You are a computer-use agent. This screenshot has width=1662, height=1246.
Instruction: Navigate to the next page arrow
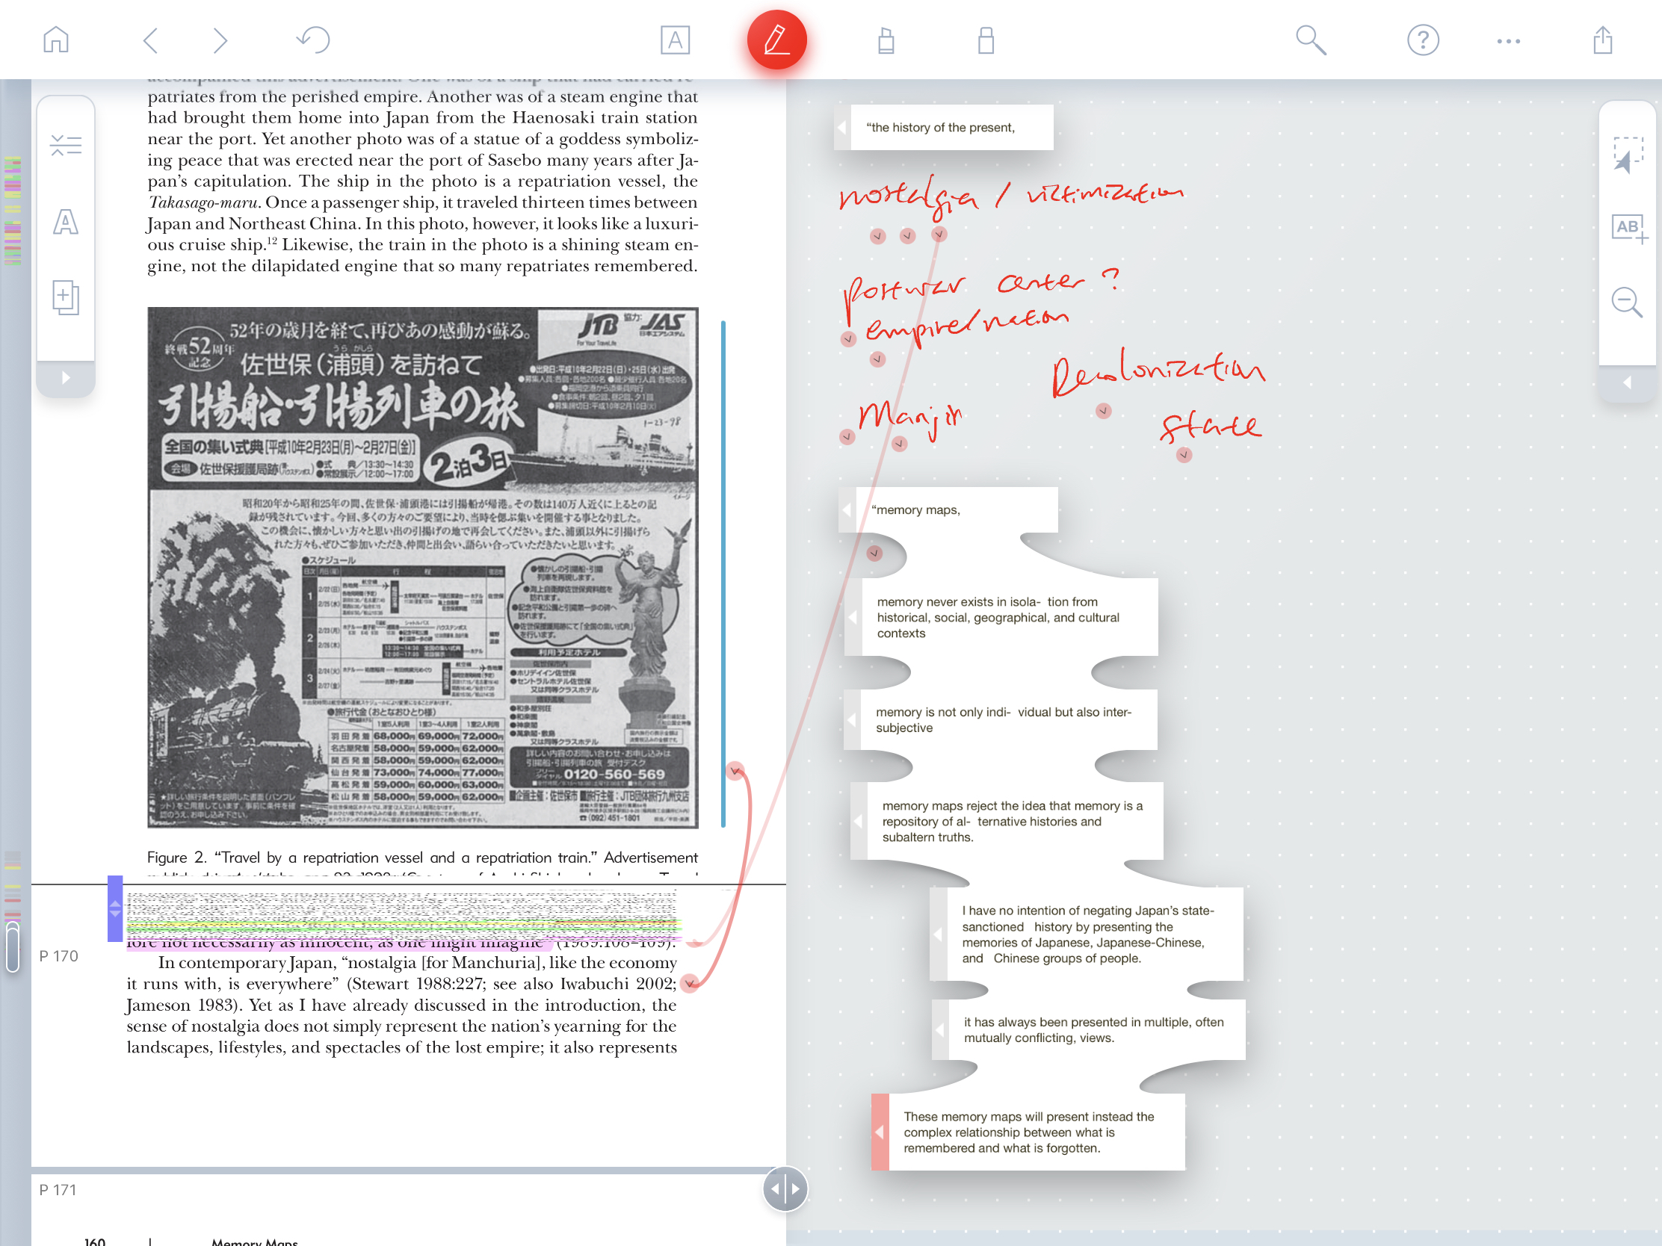[220, 40]
